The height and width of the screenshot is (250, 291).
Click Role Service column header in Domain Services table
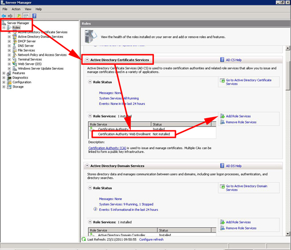pos(123,230)
